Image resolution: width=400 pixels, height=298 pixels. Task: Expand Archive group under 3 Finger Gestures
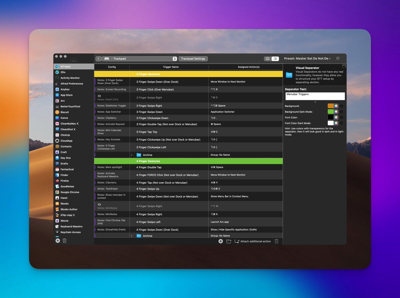click(x=131, y=155)
